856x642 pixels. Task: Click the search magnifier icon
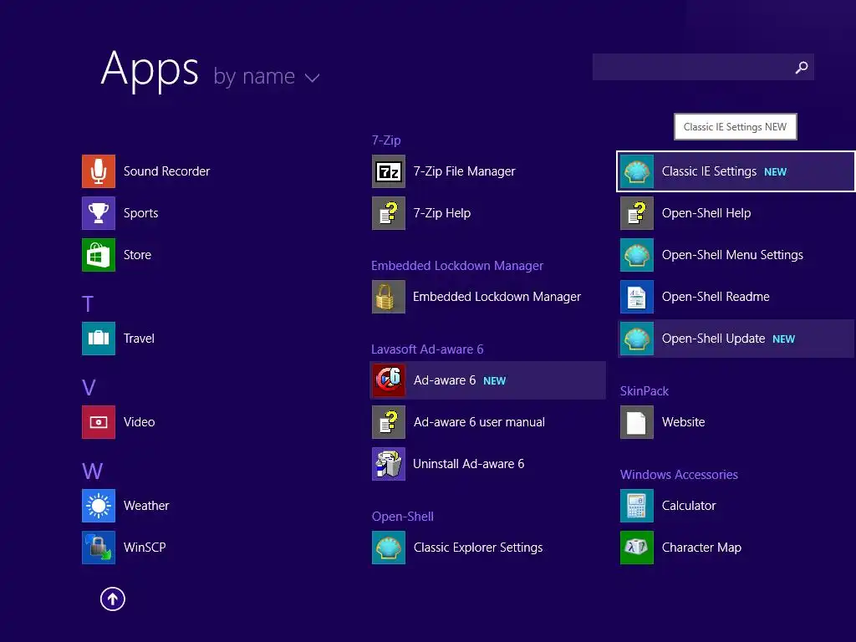801,67
